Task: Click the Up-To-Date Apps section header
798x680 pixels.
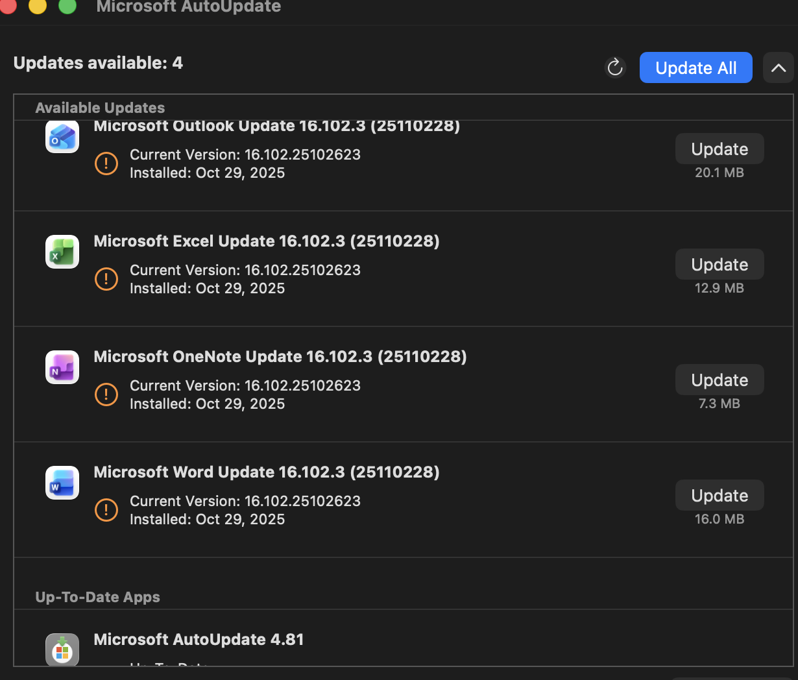Action: coord(97,597)
